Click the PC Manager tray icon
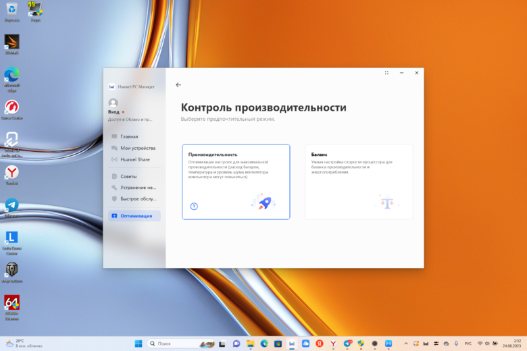527x351 pixels. [x=426, y=344]
